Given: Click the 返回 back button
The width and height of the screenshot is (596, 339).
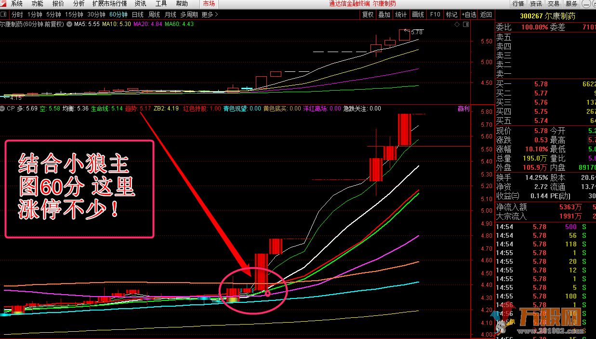Looking at the screenshot, I should point(486,14).
